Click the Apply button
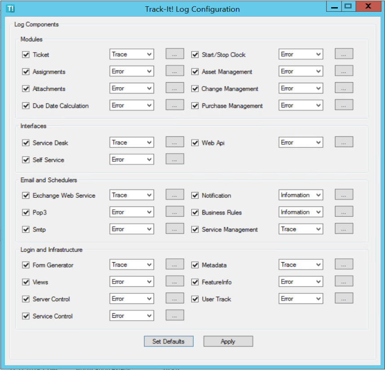 (x=228, y=341)
